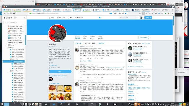This screenshot has height=106, width=189.
Task: Click the blue bookmark star in URL bar
Action: [126, 14]
